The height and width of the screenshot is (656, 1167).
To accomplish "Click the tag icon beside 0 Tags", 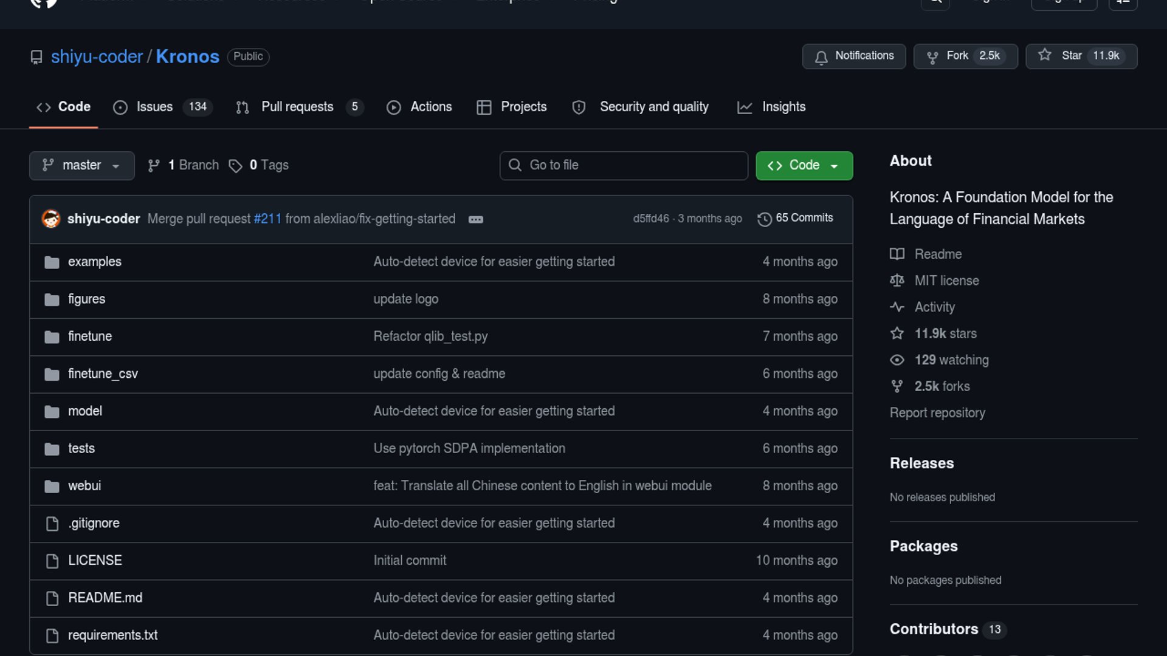I will (235, 166).
